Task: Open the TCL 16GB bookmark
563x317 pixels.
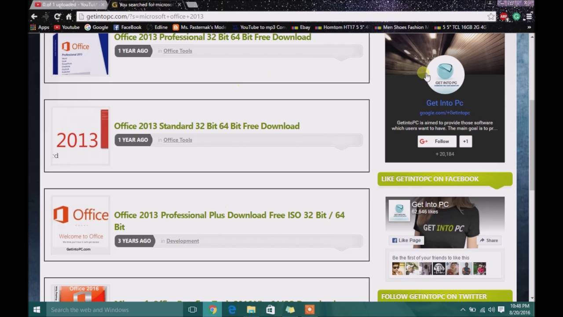Action: tap(460, 27)
